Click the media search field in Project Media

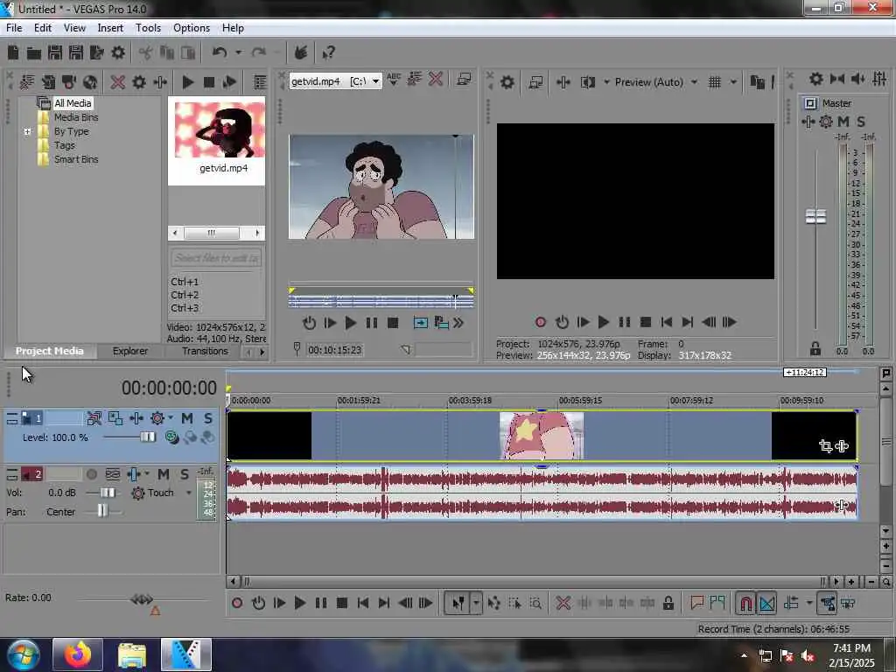(216, 258)
